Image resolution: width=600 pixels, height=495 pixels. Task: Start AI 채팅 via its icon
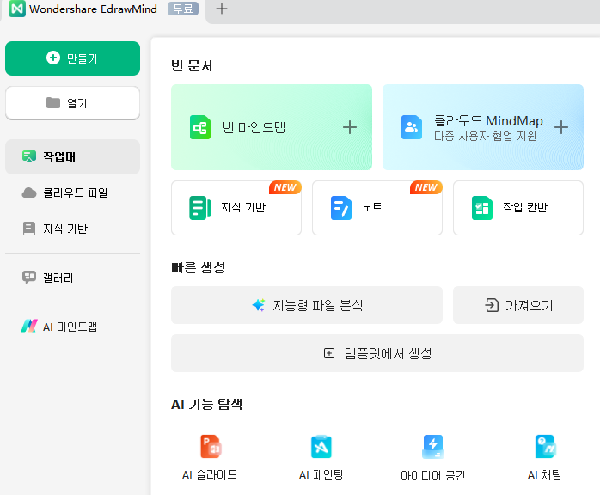click(545, 447)
